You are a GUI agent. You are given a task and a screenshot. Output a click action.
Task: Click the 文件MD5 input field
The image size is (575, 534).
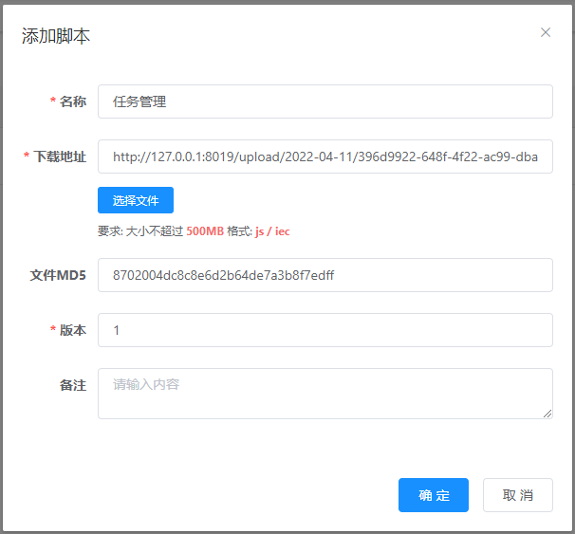coord(325,275)
